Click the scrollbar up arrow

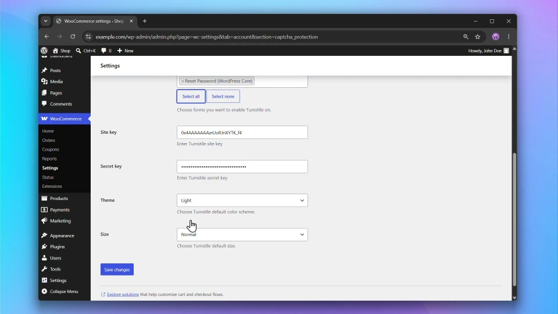(514, 49)
